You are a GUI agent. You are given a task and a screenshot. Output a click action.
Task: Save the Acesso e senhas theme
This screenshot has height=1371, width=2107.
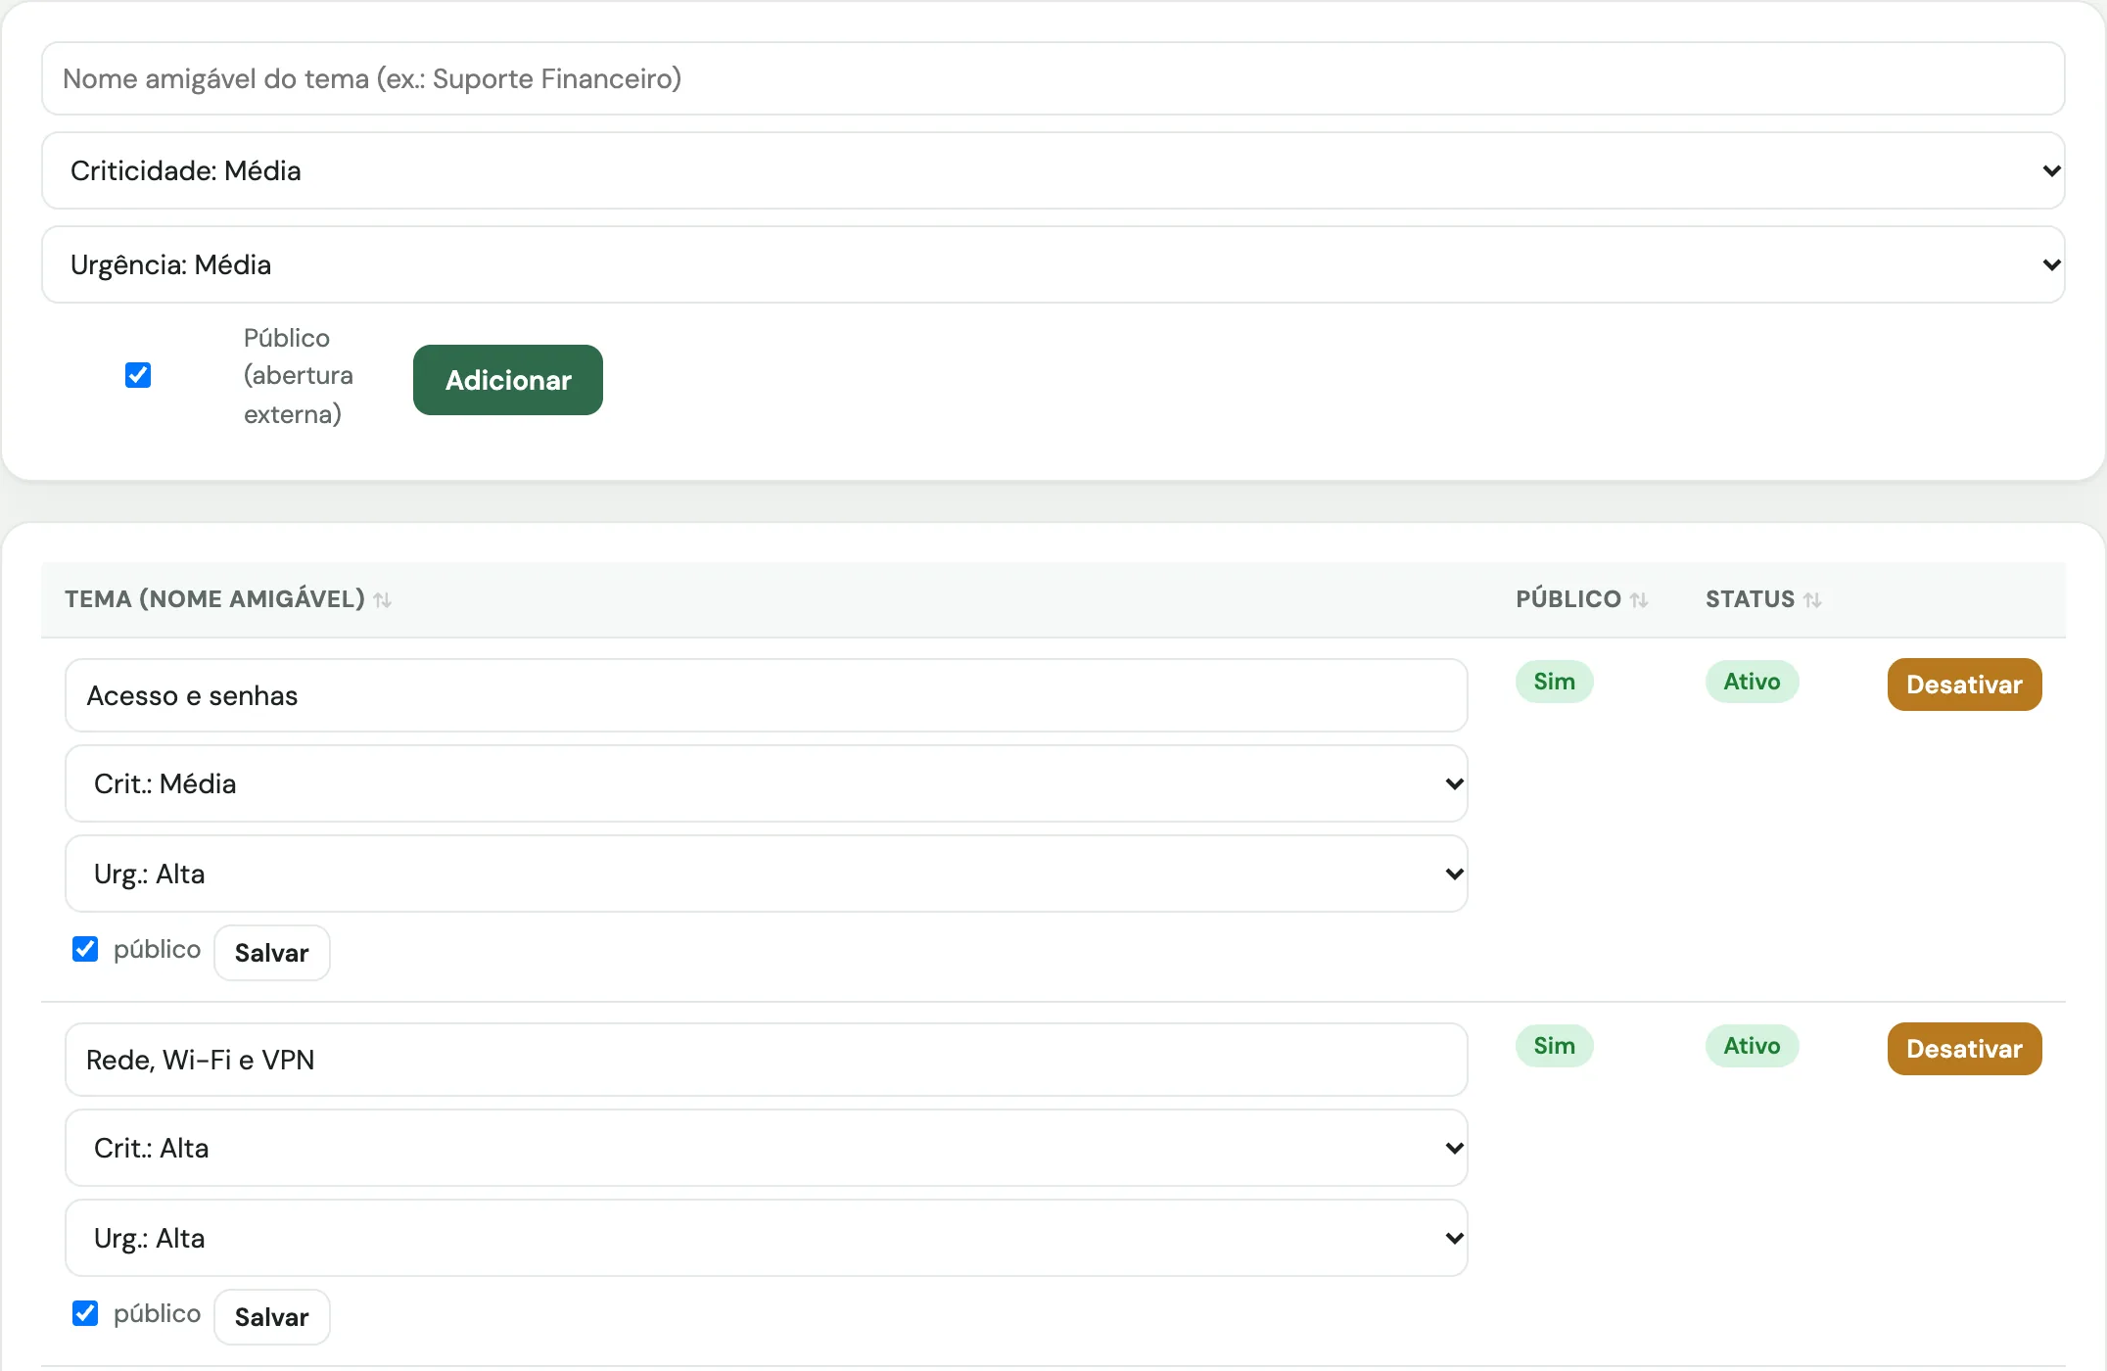272,953
